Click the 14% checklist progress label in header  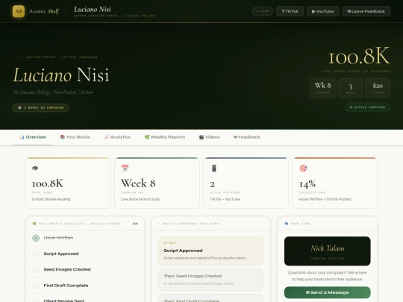pyautogui.click(x=135, y=224)
